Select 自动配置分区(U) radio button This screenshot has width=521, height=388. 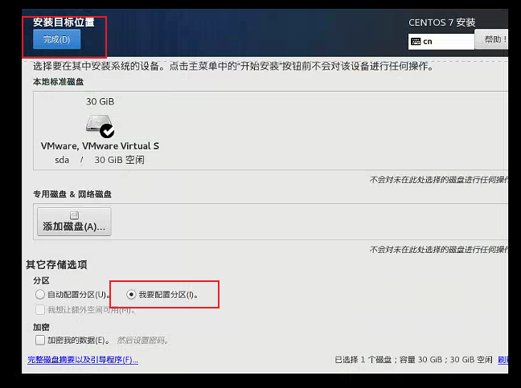point(40,294)
